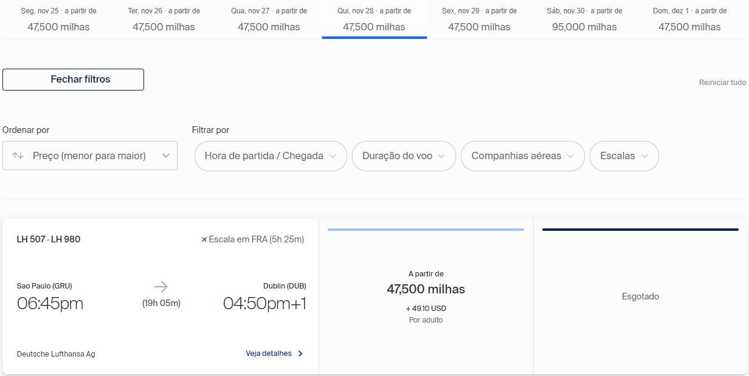Click the arrow icon between GRU and DUB
Screen dimensions: 749x376
click(160, 287)
